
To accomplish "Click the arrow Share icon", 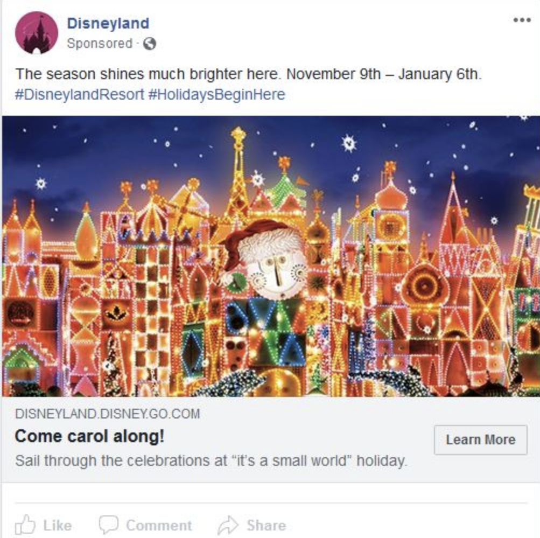I will (228, 526).
